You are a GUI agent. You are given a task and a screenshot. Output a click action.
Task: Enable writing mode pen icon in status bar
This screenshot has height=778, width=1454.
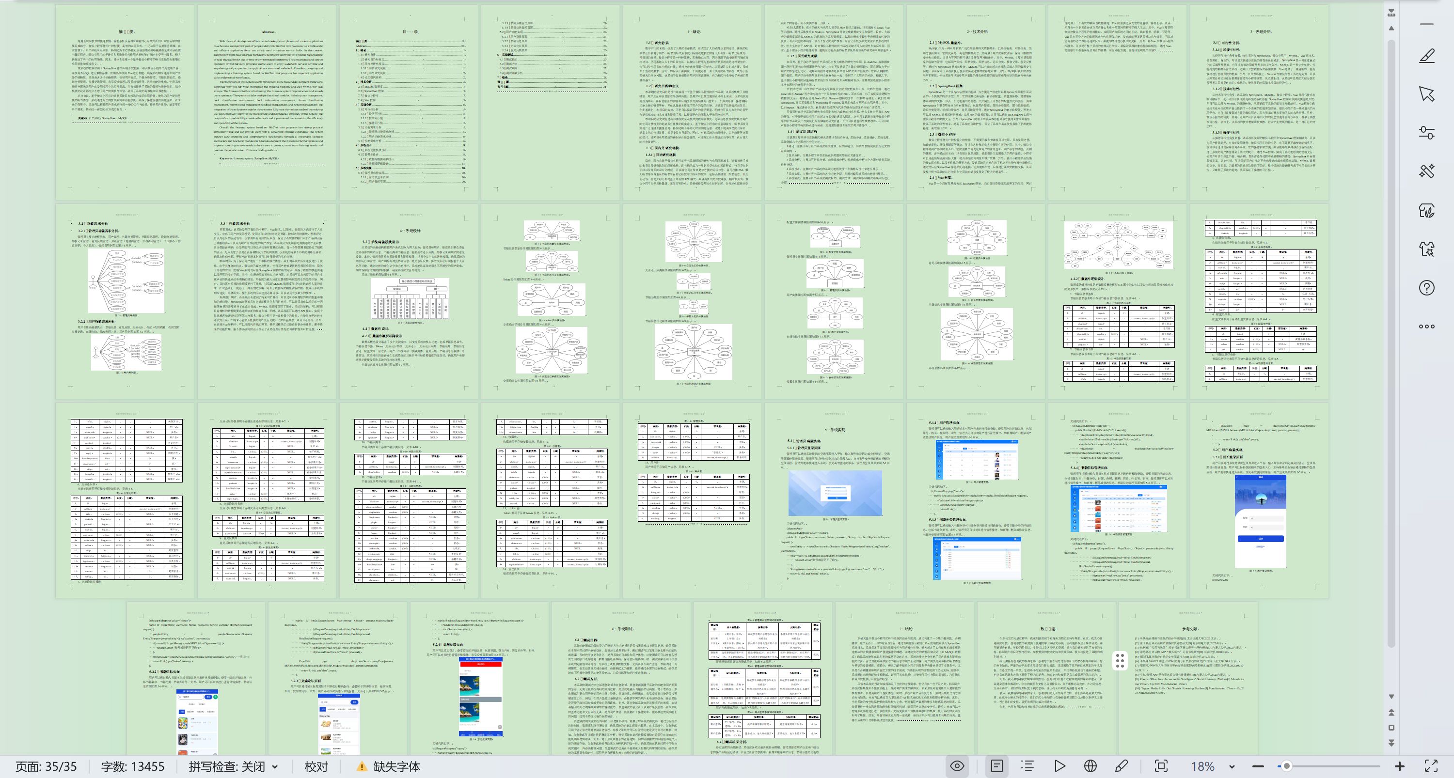tap(1122, 766)
